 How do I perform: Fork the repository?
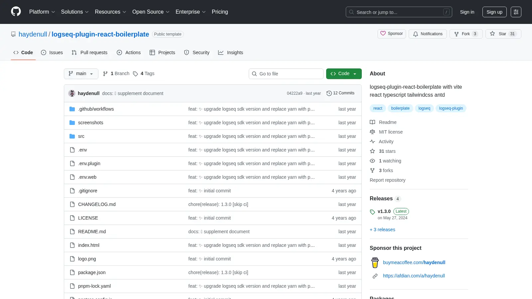click(466, 34)
